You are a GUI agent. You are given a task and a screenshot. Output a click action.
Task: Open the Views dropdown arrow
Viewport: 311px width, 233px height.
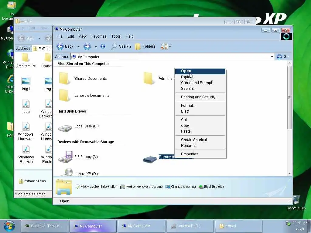click(170, 46)
